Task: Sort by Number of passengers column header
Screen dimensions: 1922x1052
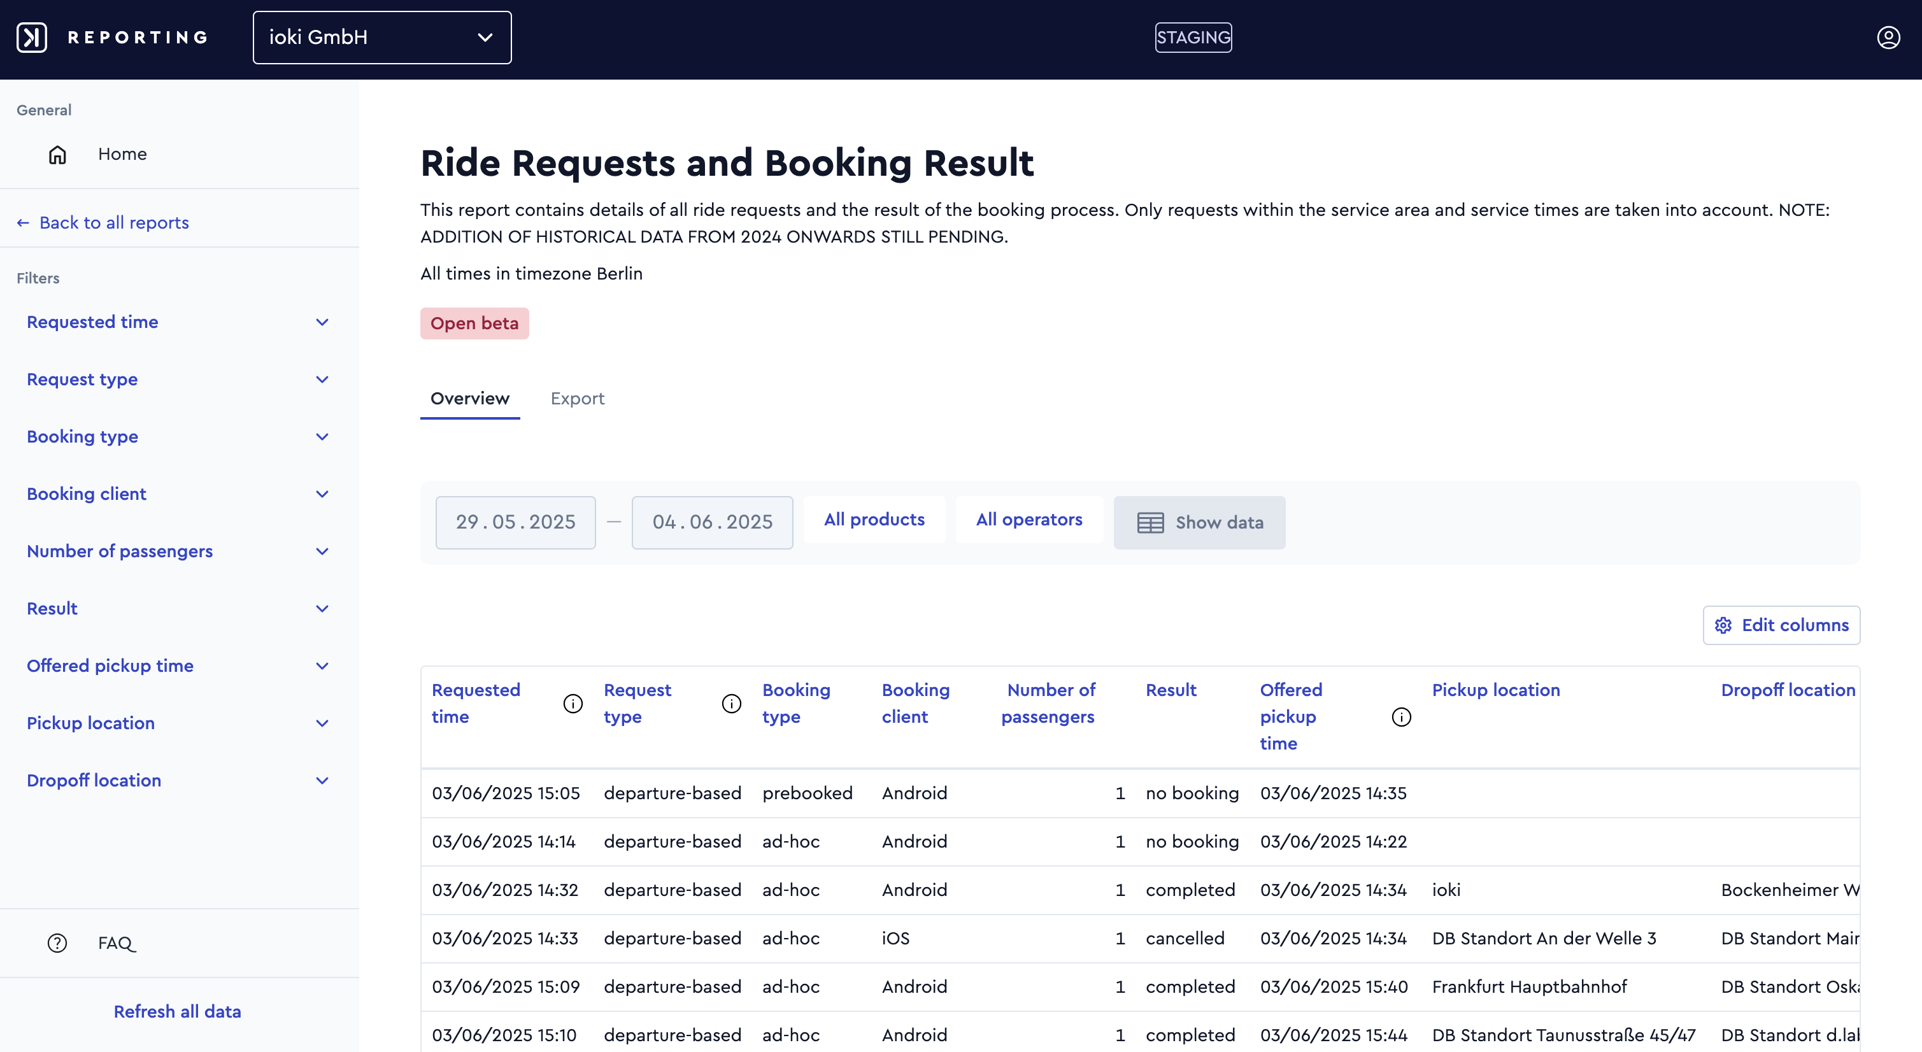Action: (x=1048, y=704)
